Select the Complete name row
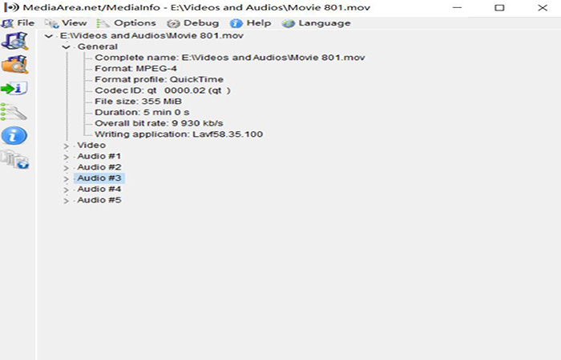 [230, 58]
